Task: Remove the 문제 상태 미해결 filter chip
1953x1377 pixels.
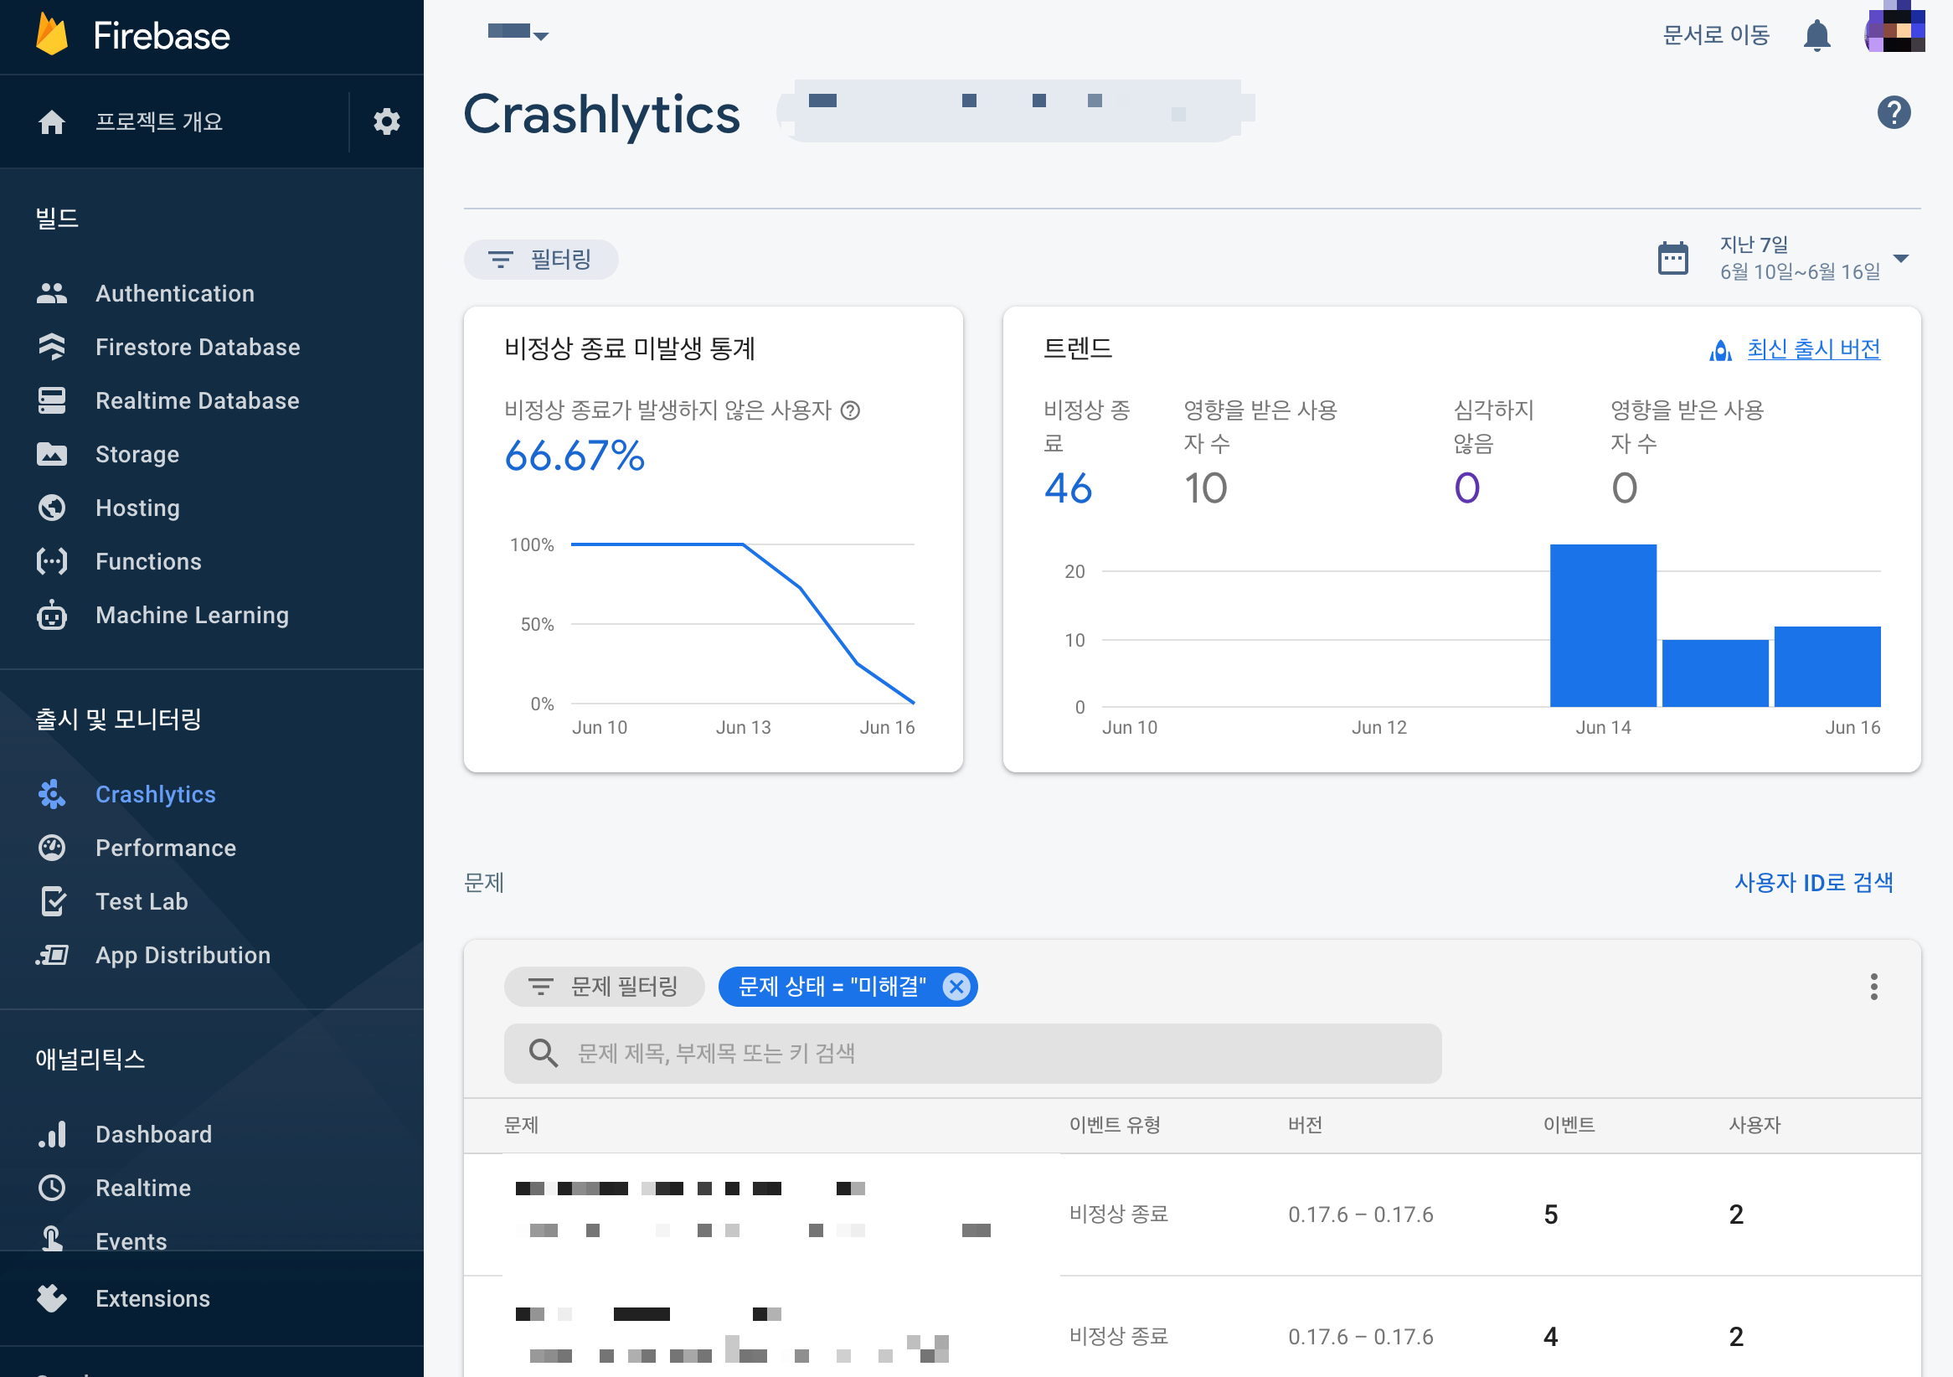Action: [956, 987]
